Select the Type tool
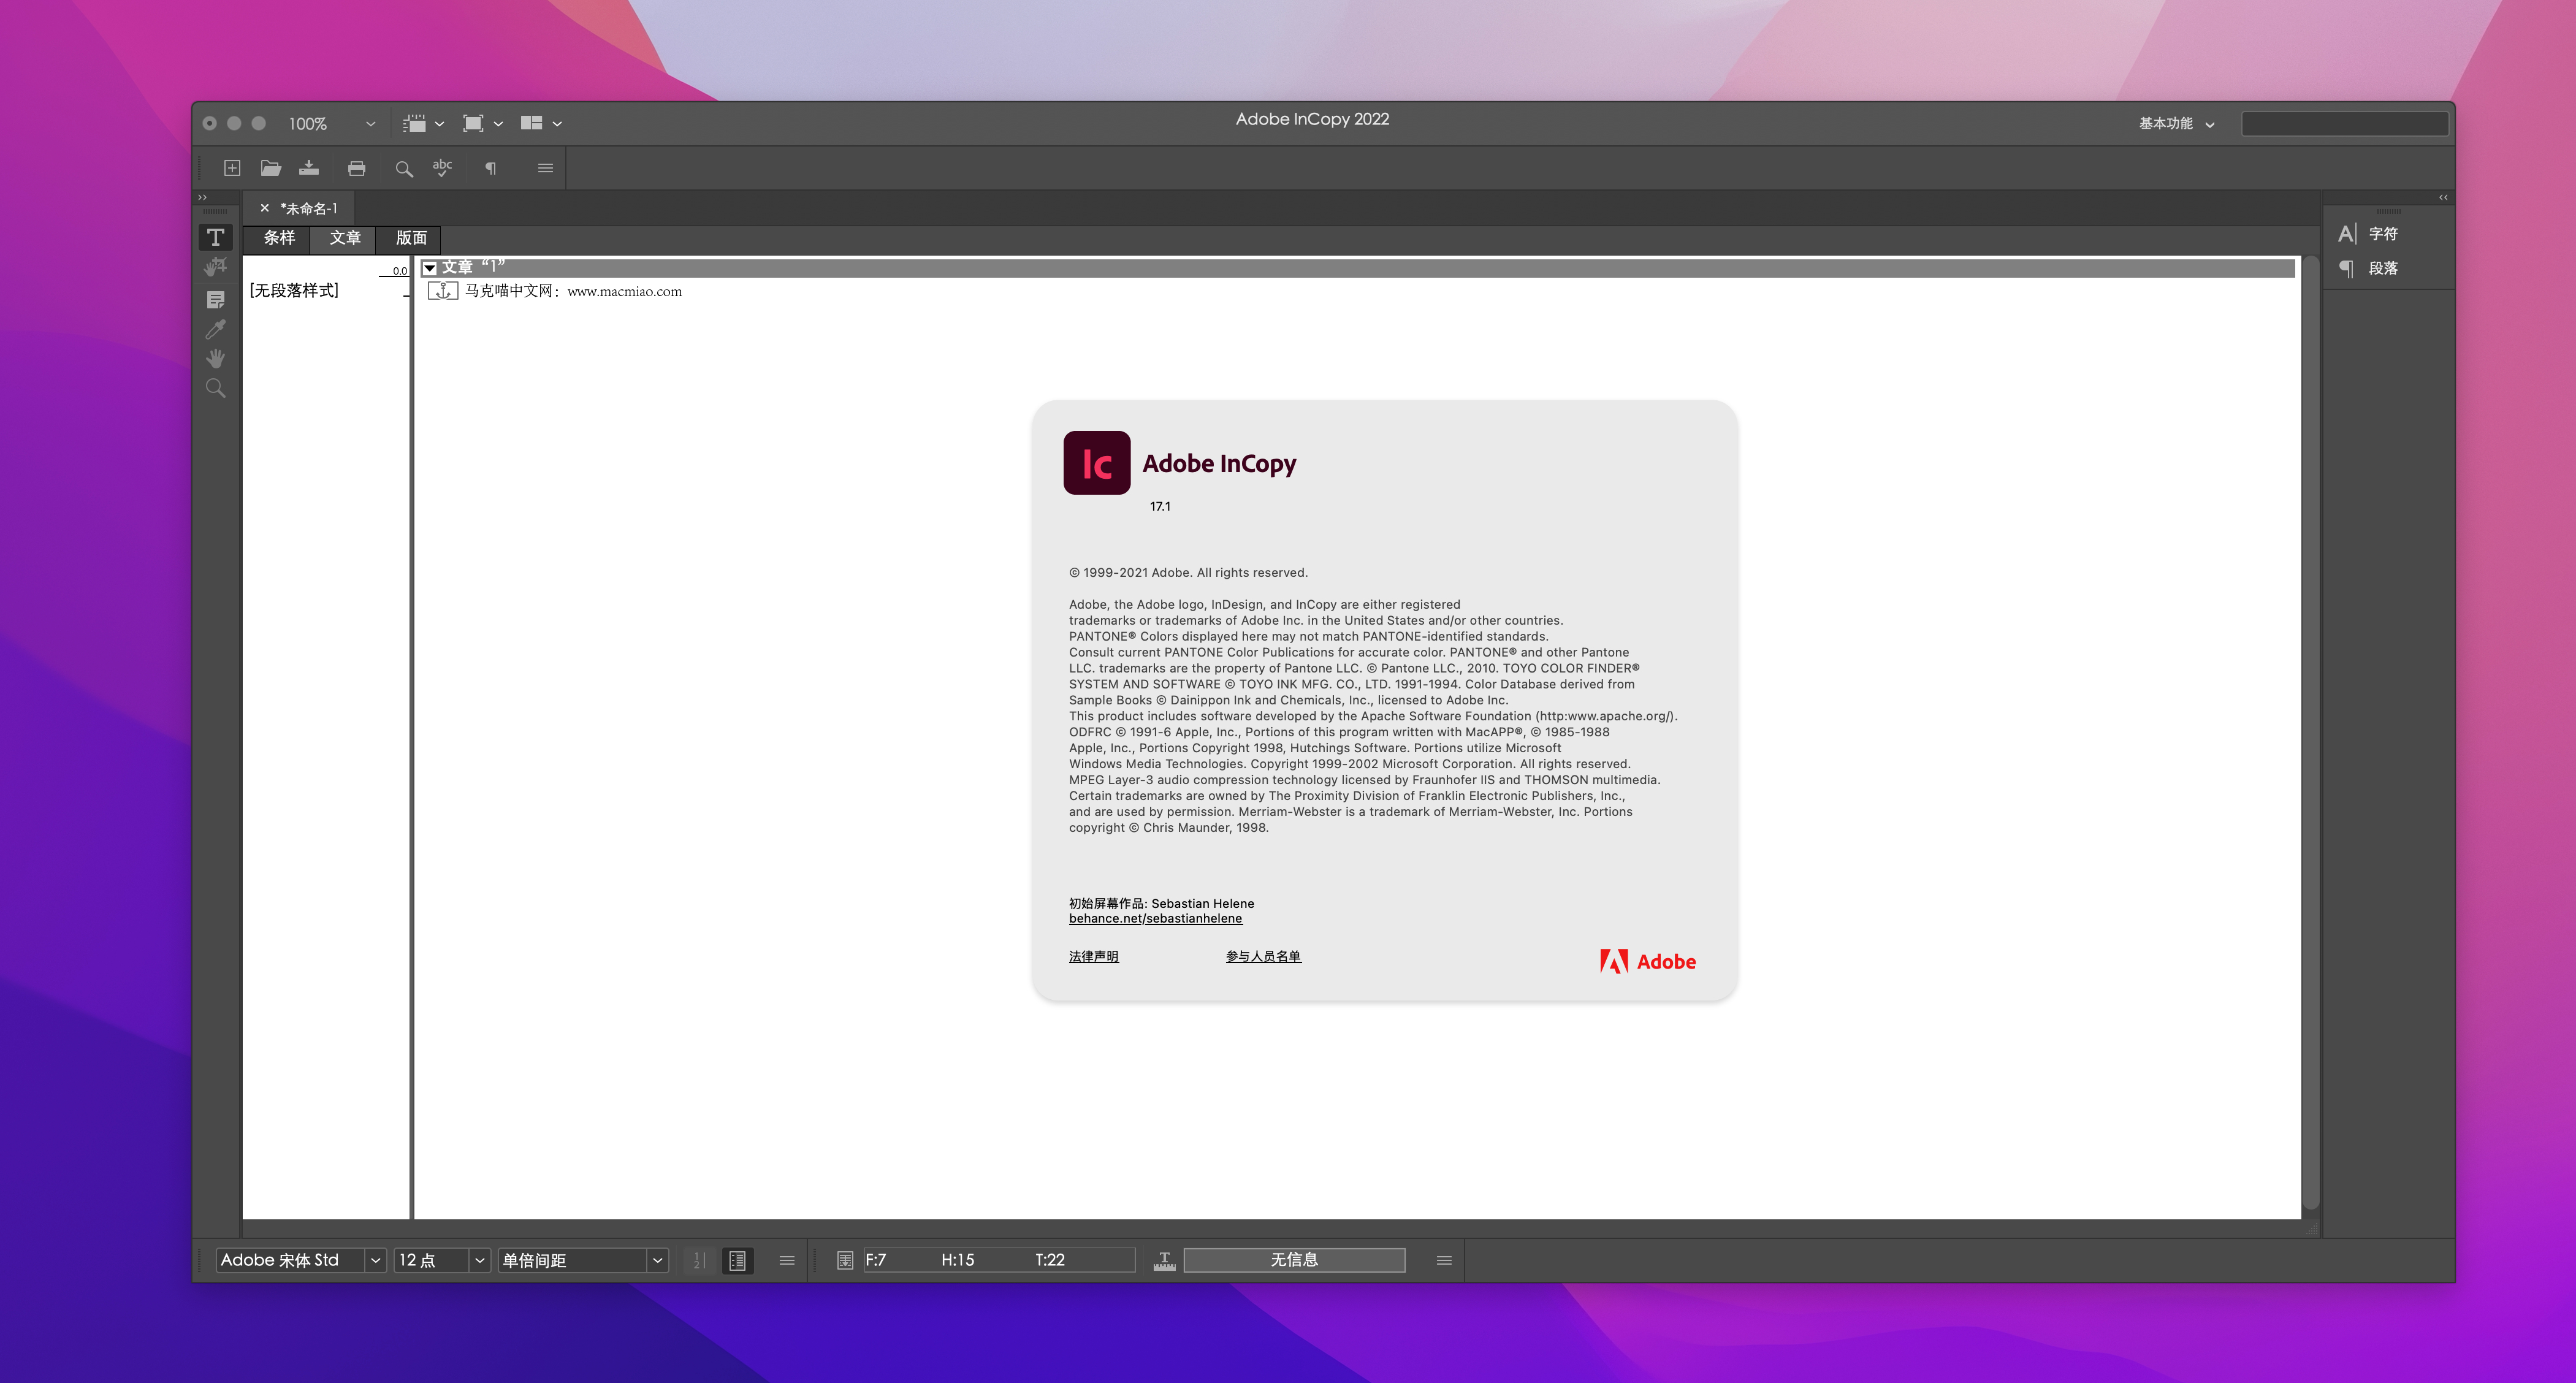The height and width of the screenshot is (1383, 2576). [x=215, y=237]
